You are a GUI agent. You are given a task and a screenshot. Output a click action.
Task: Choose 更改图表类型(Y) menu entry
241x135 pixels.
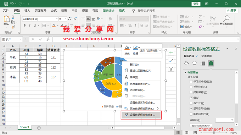[x=141, y=84]
